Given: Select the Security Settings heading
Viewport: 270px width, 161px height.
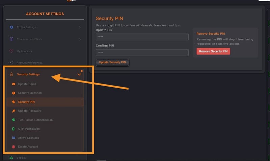Looking at the screenshot, I should pos(28,74).
